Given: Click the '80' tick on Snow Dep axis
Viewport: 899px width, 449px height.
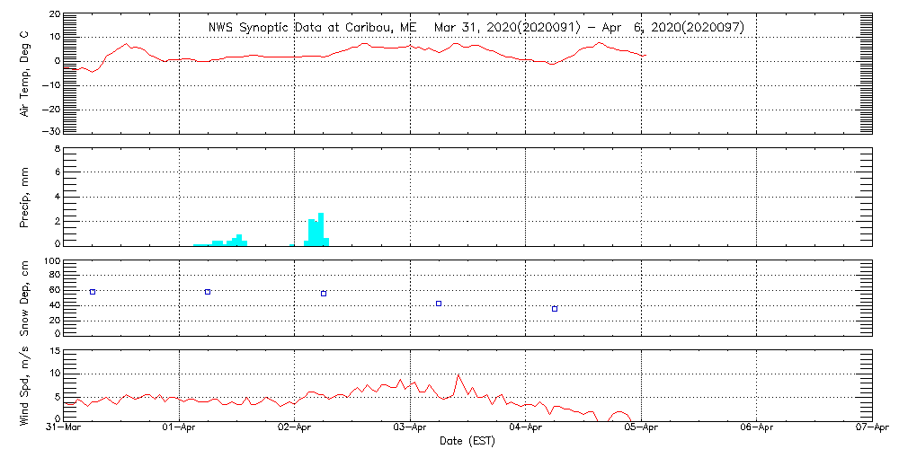Looking at the screenshot, I should (x=55, y=276).
